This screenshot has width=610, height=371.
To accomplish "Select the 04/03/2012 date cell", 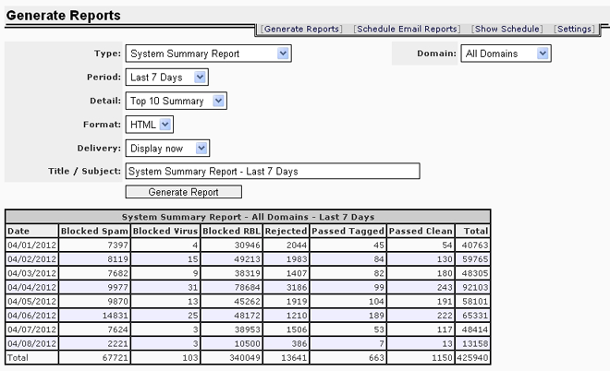I will [32, 273].
